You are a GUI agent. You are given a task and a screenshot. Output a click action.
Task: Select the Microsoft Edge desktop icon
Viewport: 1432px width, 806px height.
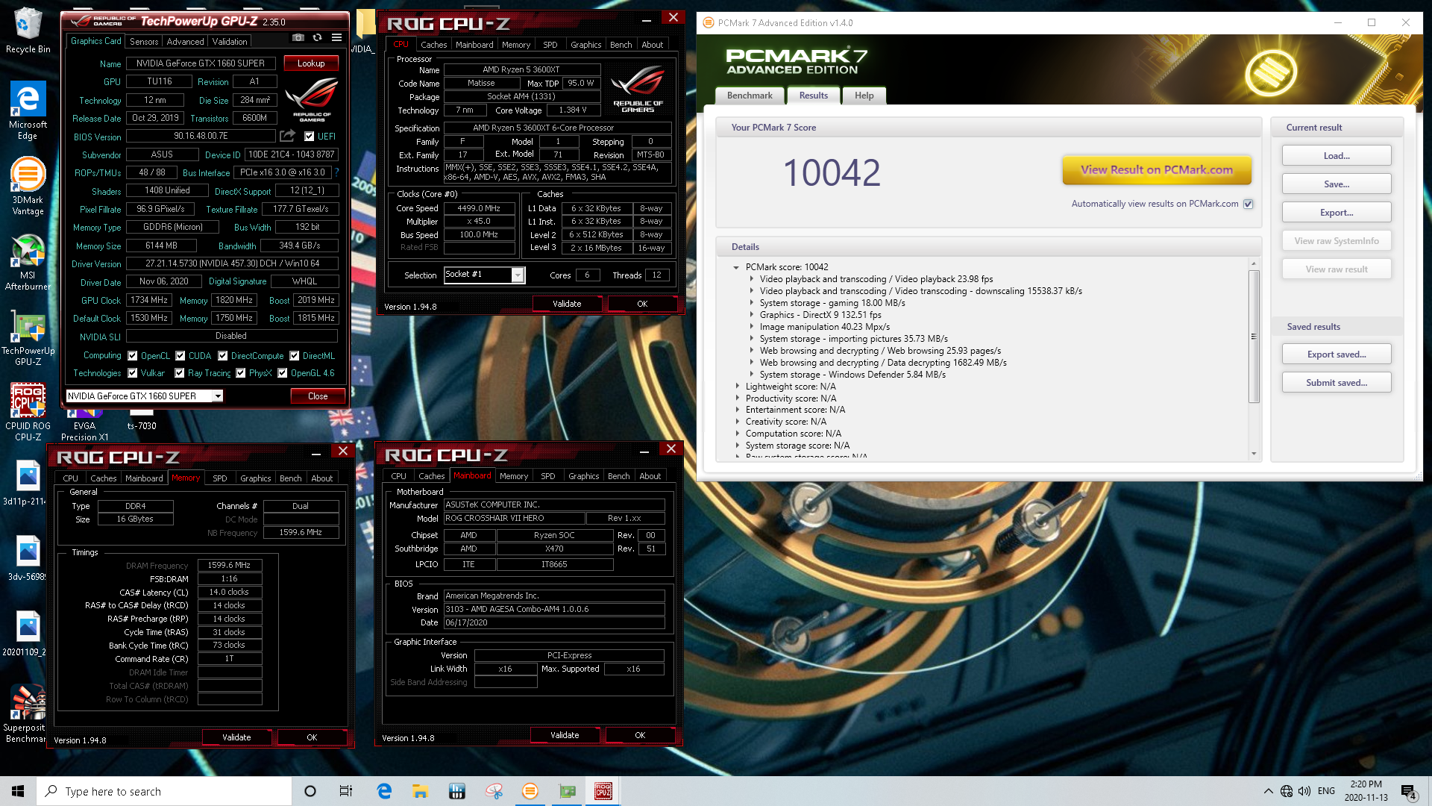(28, 110)
